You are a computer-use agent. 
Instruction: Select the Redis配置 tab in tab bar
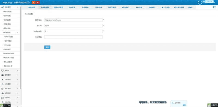(x=45, y=8)
